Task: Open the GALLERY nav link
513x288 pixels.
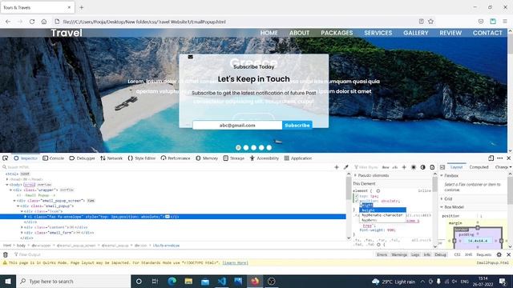Action: coord(415,33)
